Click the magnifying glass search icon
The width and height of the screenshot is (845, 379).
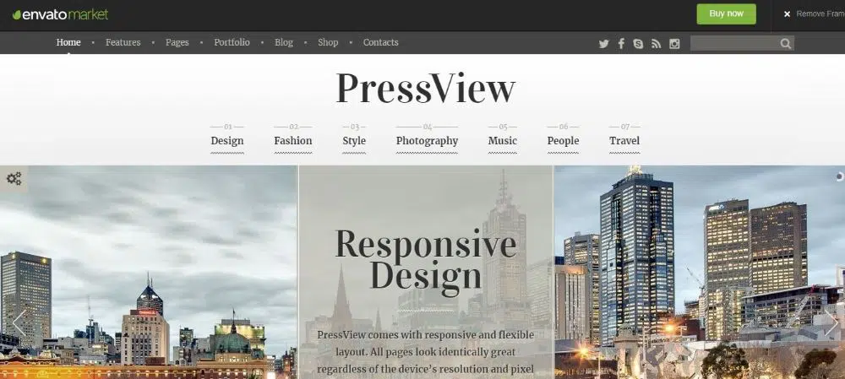coord(786,44)
